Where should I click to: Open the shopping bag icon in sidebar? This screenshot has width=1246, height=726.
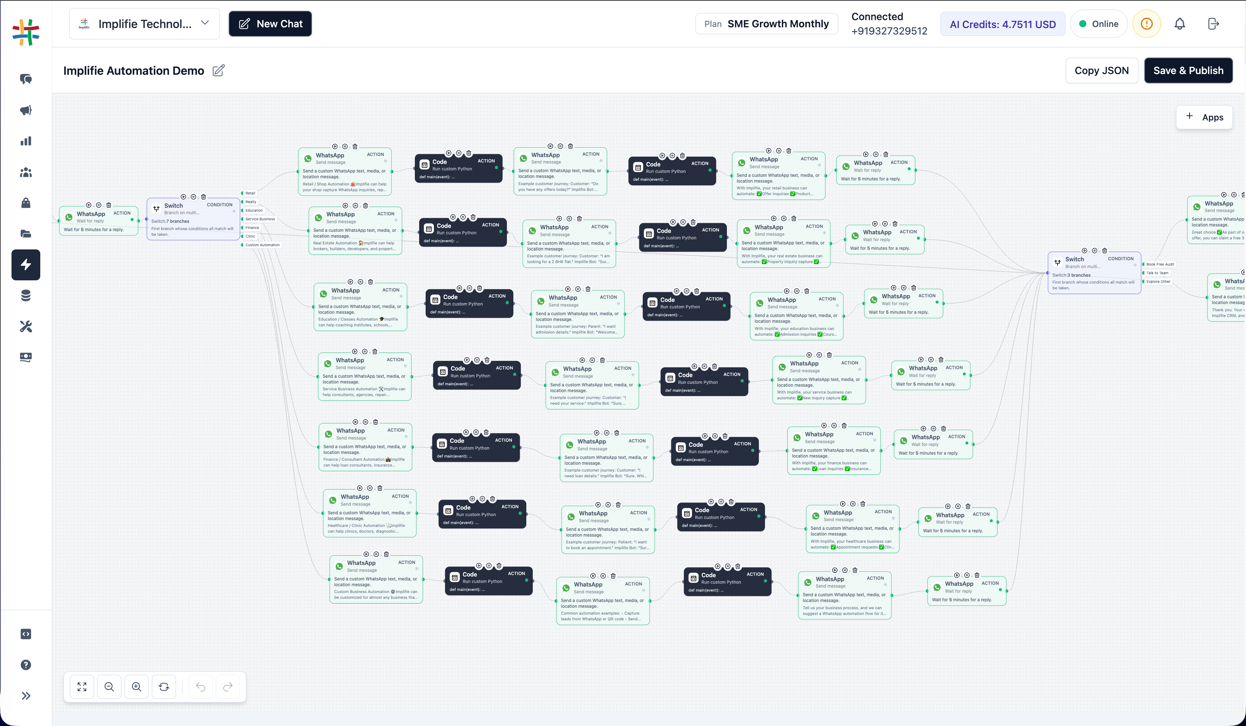click(x=26, y=203)
